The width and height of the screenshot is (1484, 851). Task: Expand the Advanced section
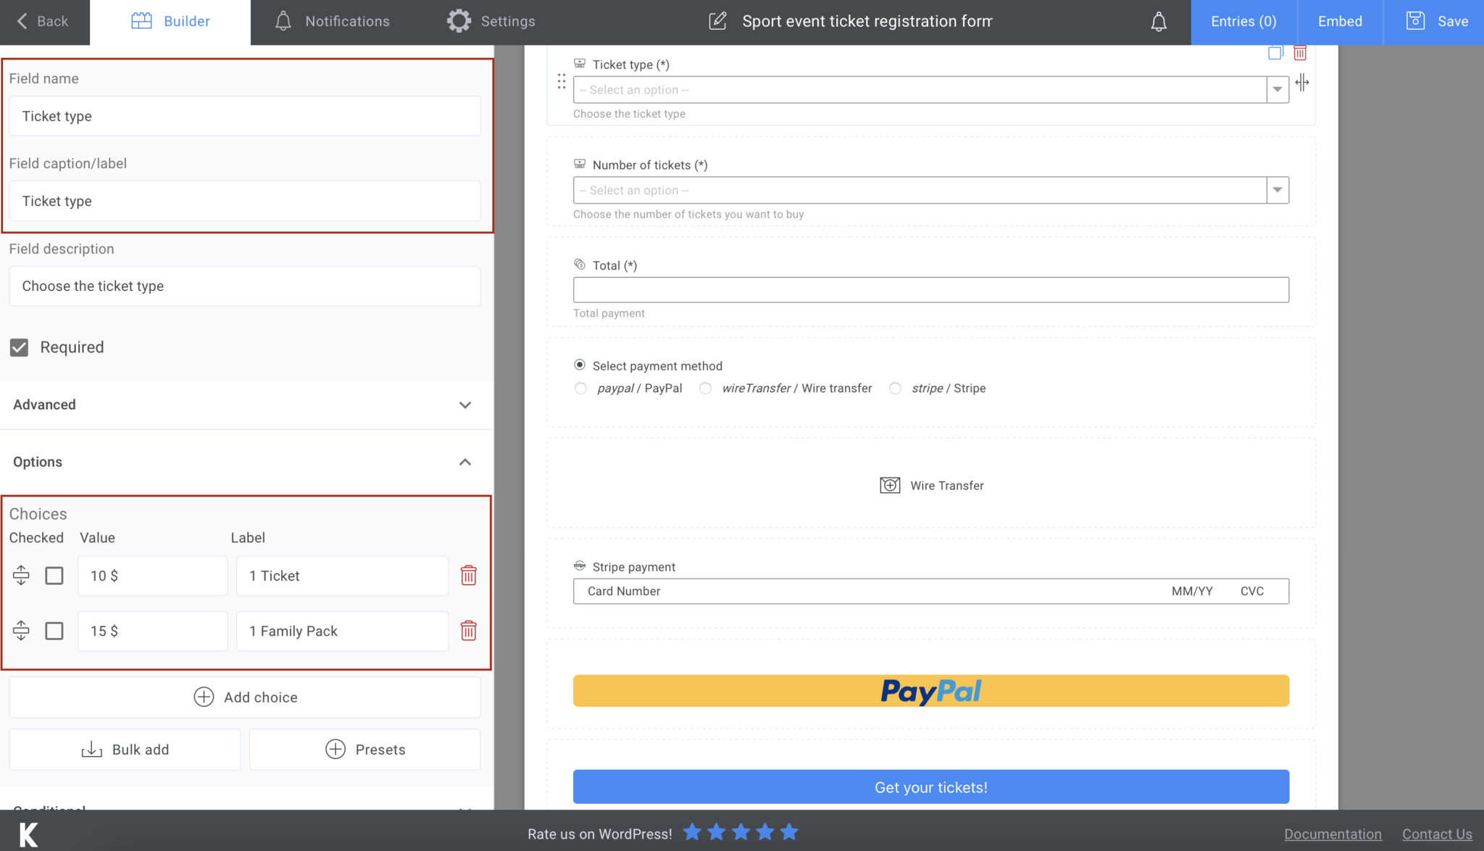[465, 404]
